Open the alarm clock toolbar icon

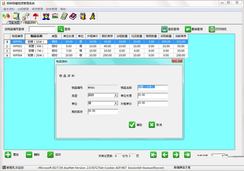coord(46,16)
